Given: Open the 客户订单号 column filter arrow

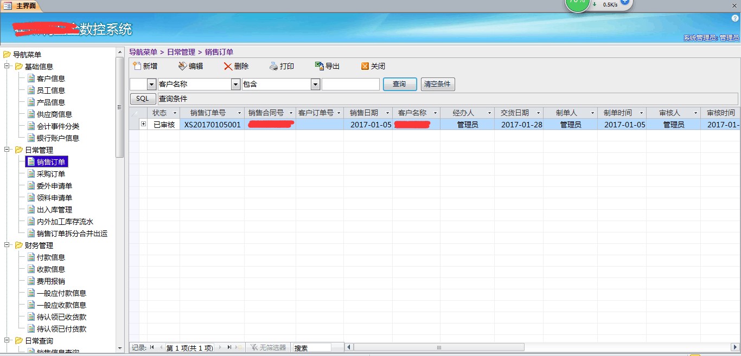Looking at the screenshot, I should tap(338, 113).
